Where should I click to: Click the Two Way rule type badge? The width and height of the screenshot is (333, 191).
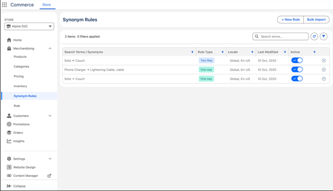click(206, 60)
